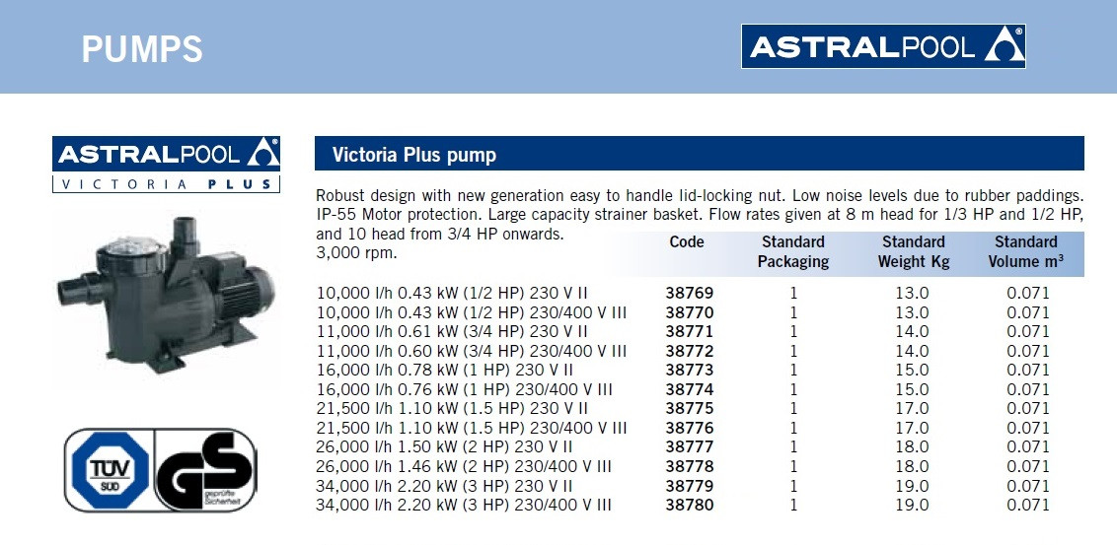Click the TÜV SÜD certification badge
The image size is (1117, 545).
[x=108, y=469]
